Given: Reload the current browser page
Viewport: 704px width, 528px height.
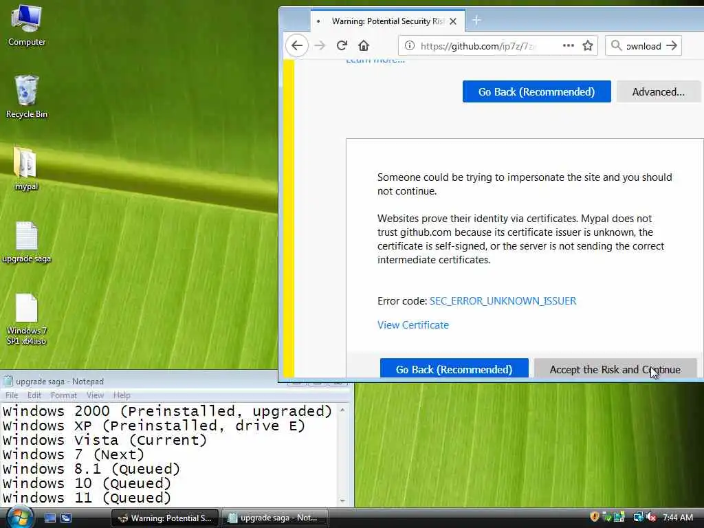Looking at the screenshot, I should (342, 45).
